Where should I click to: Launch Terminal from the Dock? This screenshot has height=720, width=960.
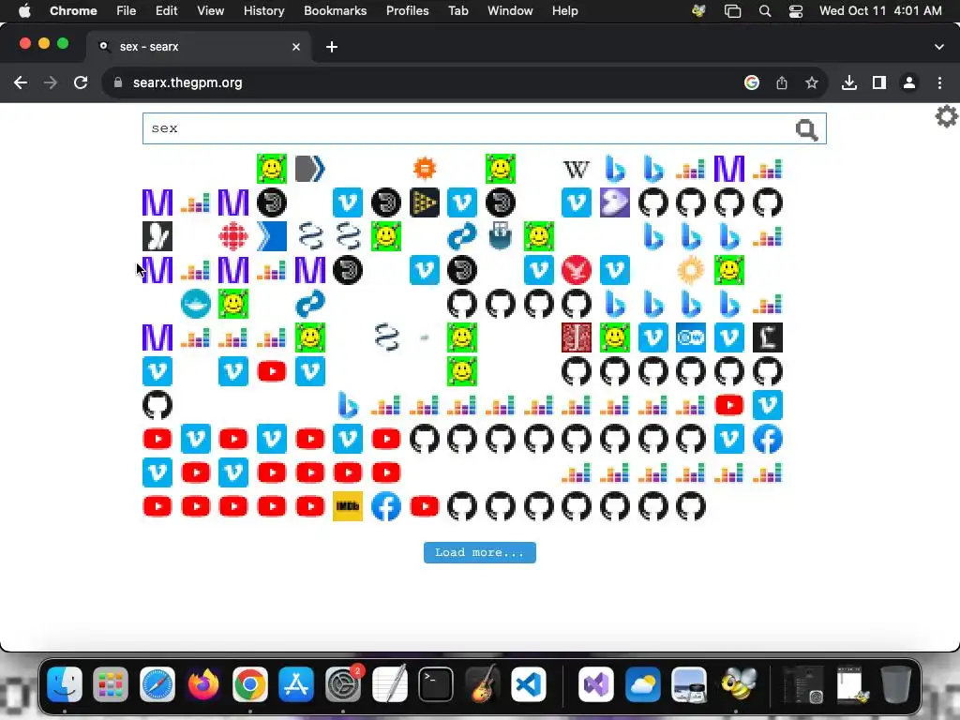[x=436, y=683]
